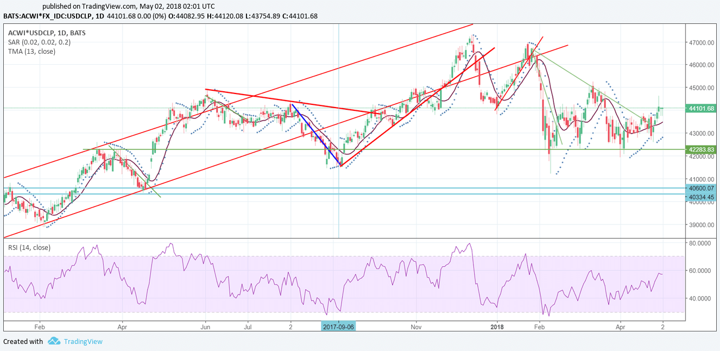Click the TMA (13, close) indicator label
Image resolution: width=720 pixels, height=351 pixels.
31,51
